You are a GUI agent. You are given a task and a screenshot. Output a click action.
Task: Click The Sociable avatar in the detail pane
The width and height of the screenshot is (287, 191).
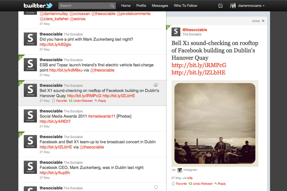[x=176, y=32]
